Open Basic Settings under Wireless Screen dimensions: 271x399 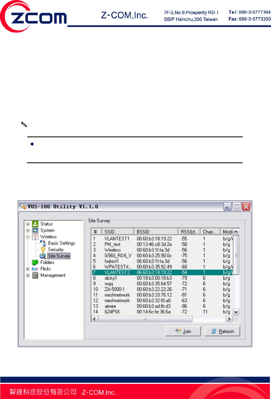[x=61, y=243]
